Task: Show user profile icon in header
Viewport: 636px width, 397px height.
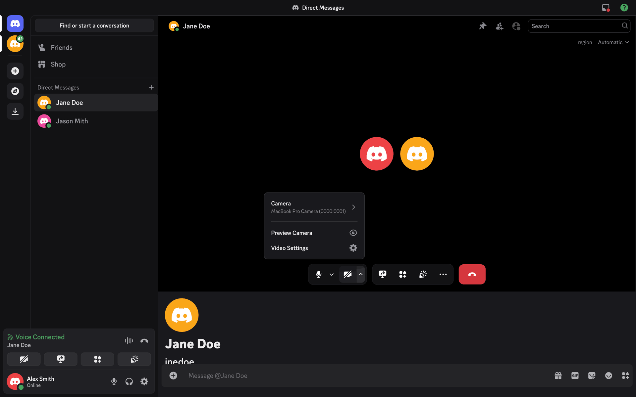Action: tap(516, 26)
